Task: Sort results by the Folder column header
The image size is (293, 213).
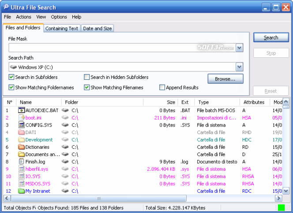Action: click(102, 102)
